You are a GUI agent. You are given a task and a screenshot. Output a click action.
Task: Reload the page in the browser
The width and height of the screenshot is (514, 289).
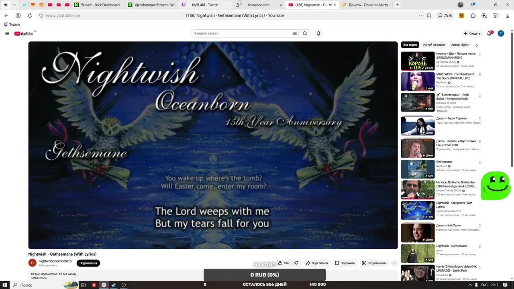[x=30, y=15]
